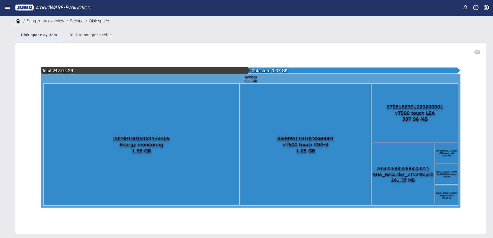The width and height of the screenshot is (493, 238).
Task: Open the user account icon
Action: pyautogui.click(x=486, y=8)
